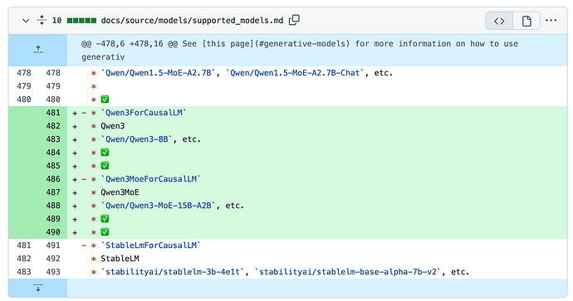The height and width of the screenshot is (301, 573).
Task: Click the green diffstat squares indicator
Action: tap(82, 21)
